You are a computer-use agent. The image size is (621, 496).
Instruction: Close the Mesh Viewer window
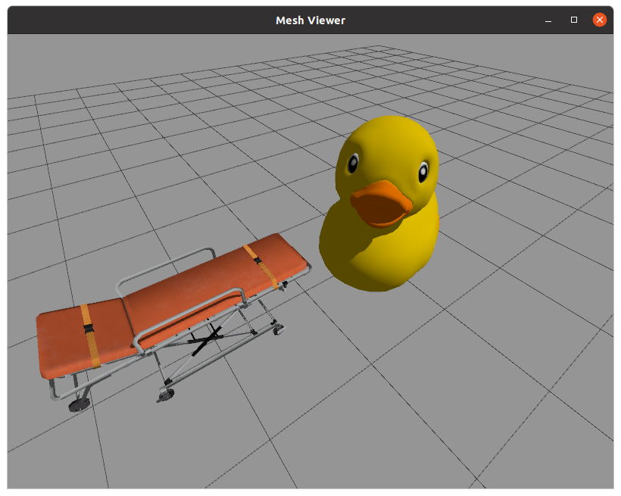[x=599, y=20]
